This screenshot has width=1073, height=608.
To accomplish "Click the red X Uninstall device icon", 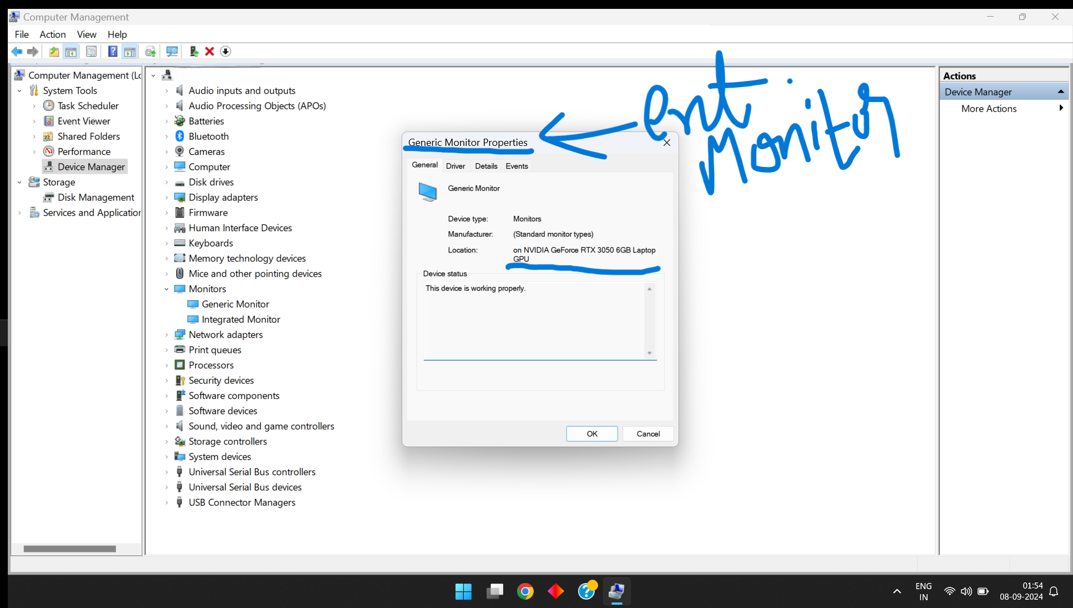I will point(210,52).
